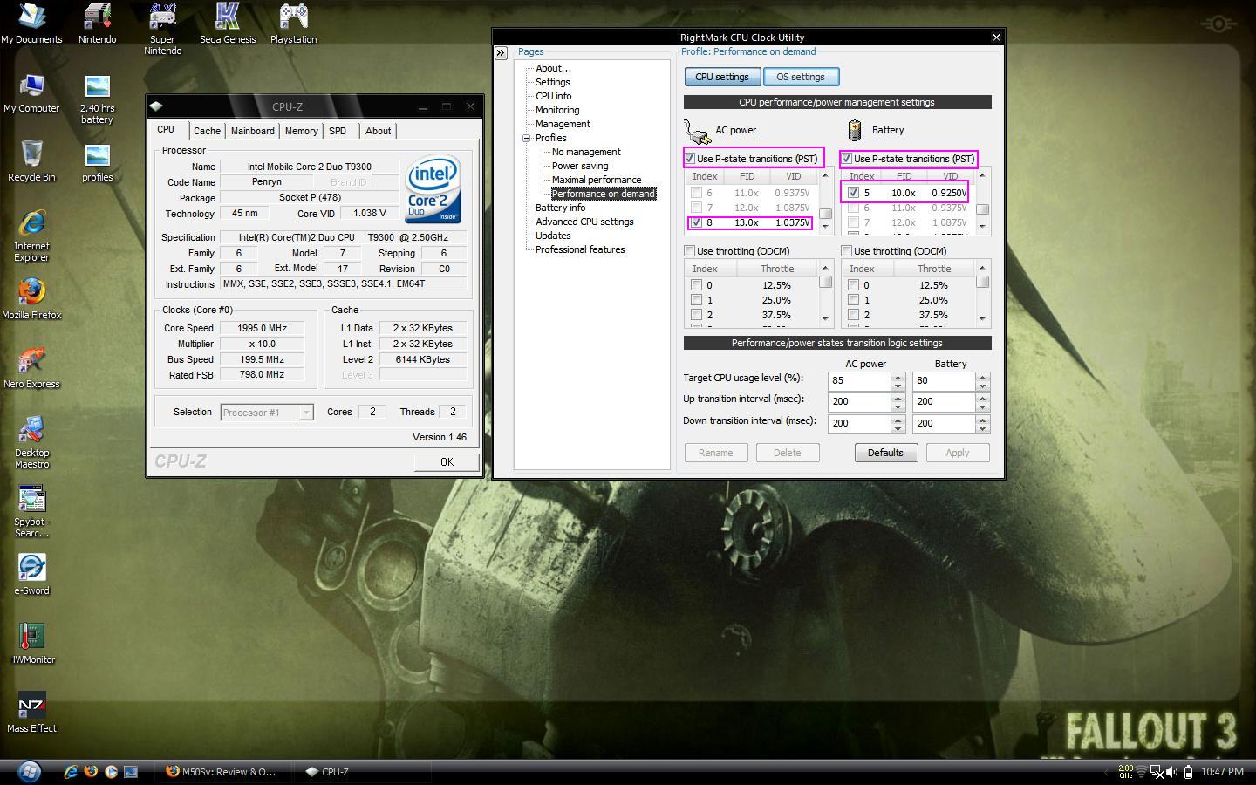
Task: Click the Defaults button
Action: tap(885, 453)
